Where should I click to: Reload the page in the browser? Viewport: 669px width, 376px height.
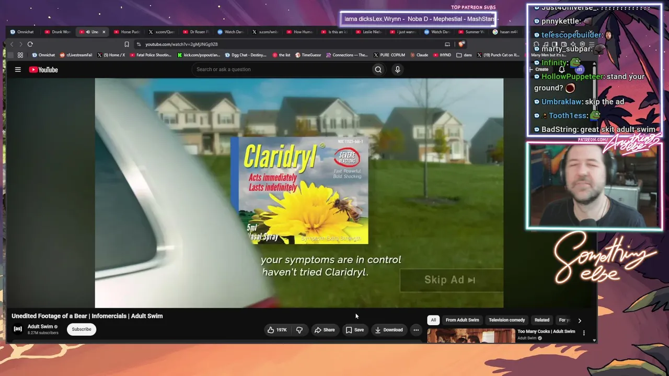[x=30, y=44]
